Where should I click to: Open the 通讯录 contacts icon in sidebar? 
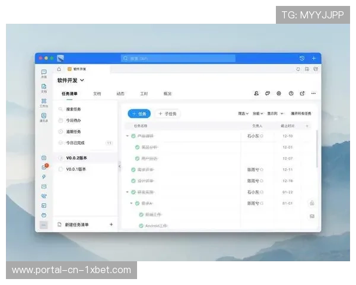(x=44, y=118)
